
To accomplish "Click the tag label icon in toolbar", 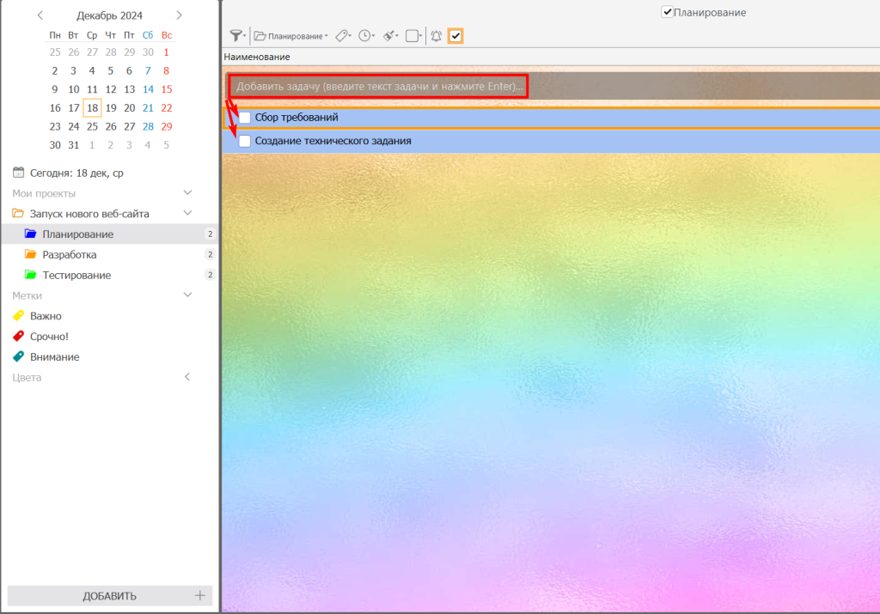I will 341,36.
